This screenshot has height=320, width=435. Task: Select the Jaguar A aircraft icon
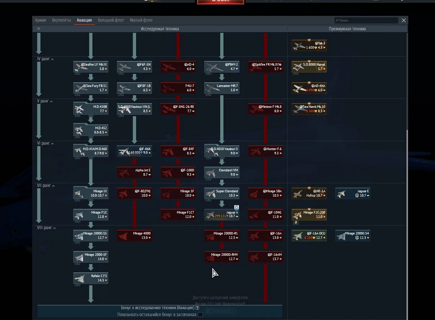(222, 215)
